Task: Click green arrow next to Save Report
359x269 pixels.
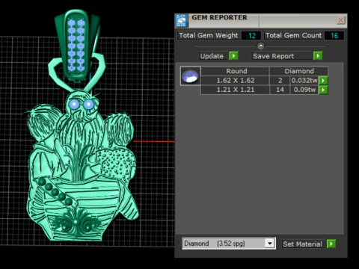Action: (318, 56)
